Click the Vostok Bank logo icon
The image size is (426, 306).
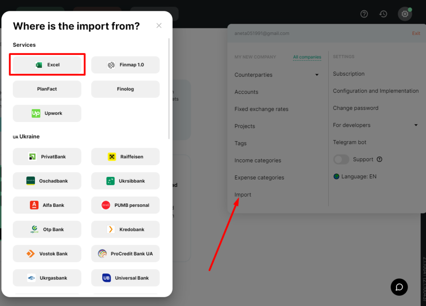[x=31, y=254]
